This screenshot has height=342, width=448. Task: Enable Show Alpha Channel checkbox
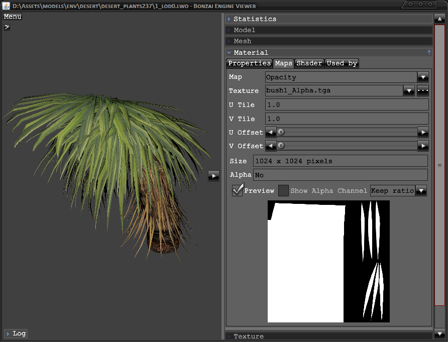click(283, 190)
